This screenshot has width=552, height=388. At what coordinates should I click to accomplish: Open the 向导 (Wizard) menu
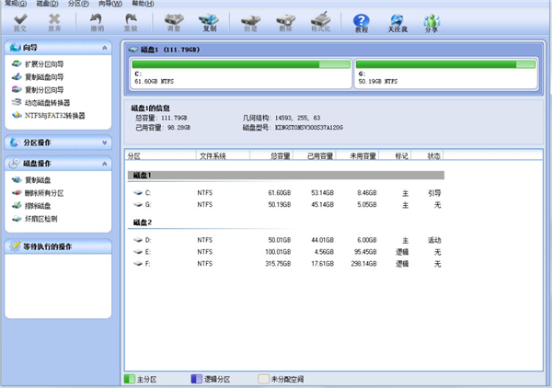[109, 4]
